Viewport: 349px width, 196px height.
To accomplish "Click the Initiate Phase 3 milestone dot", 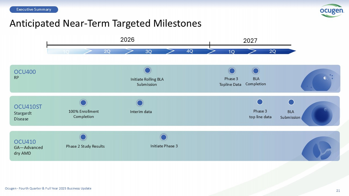I will (x=164, y=137).
